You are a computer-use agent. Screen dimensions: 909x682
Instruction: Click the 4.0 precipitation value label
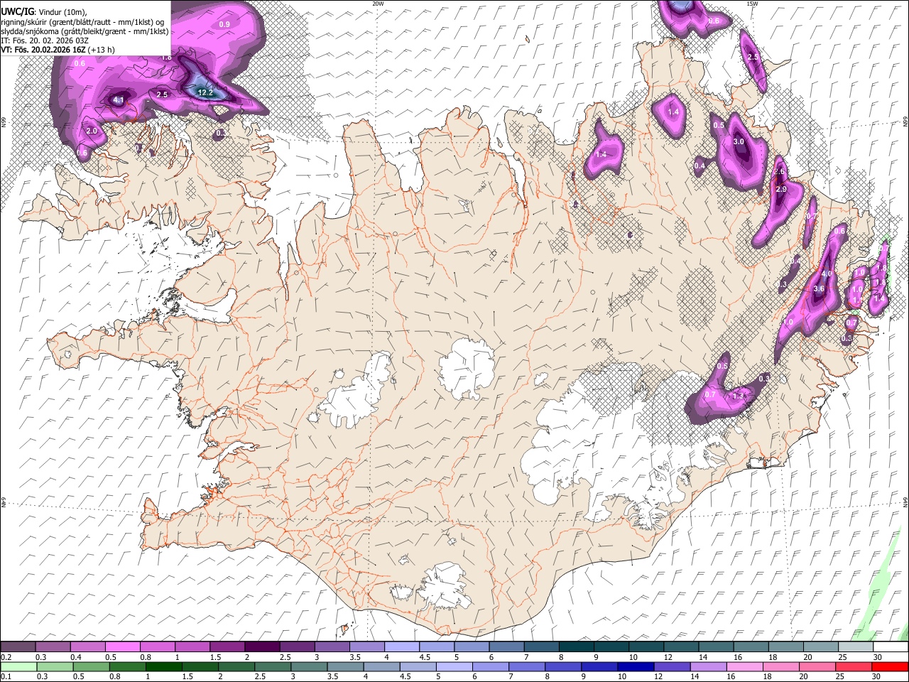click(x=826, y=274)
